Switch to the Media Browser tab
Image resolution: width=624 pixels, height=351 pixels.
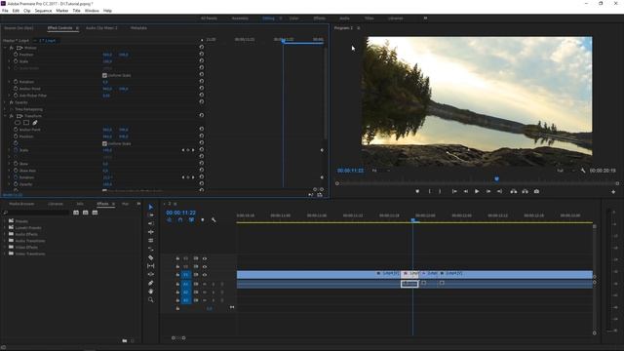[21, 204]
